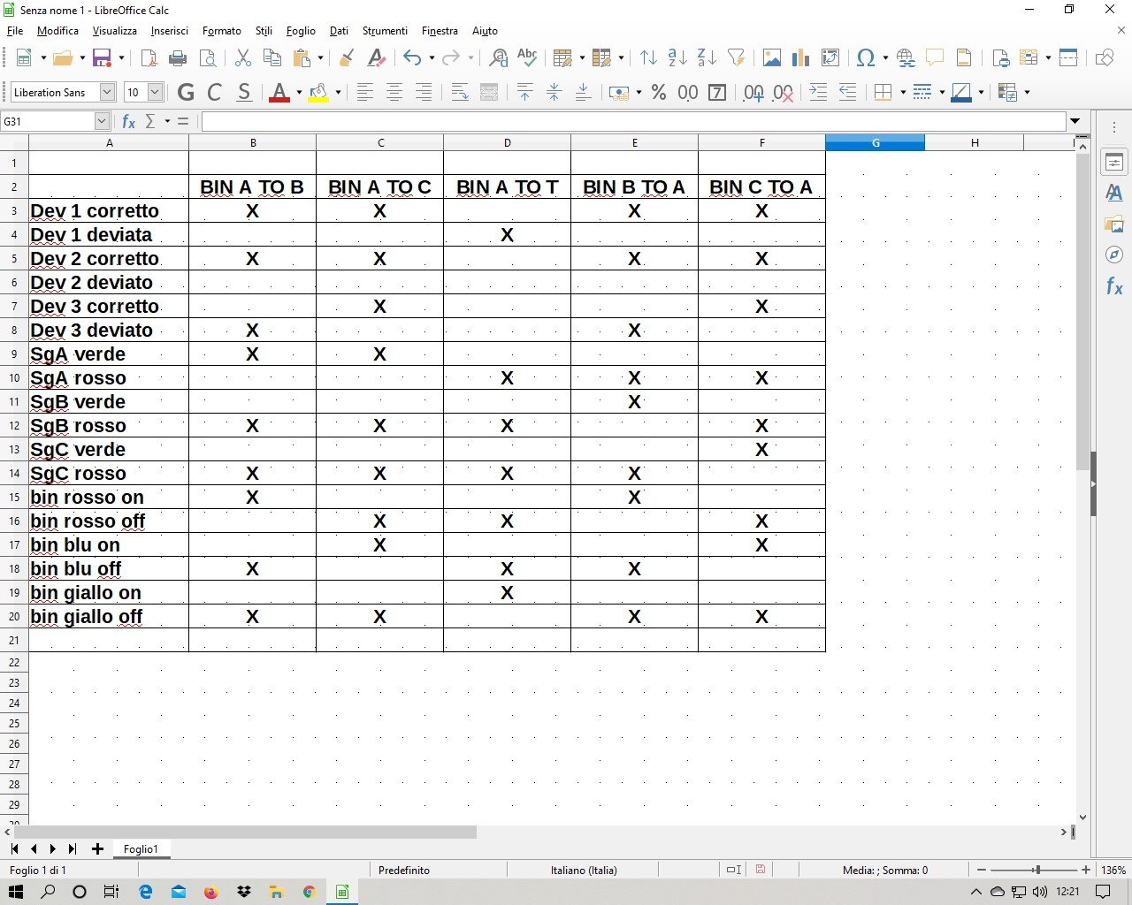1132x905 pixels.
Task: Expand the font name dropdown
Action: tap(107, 93)
